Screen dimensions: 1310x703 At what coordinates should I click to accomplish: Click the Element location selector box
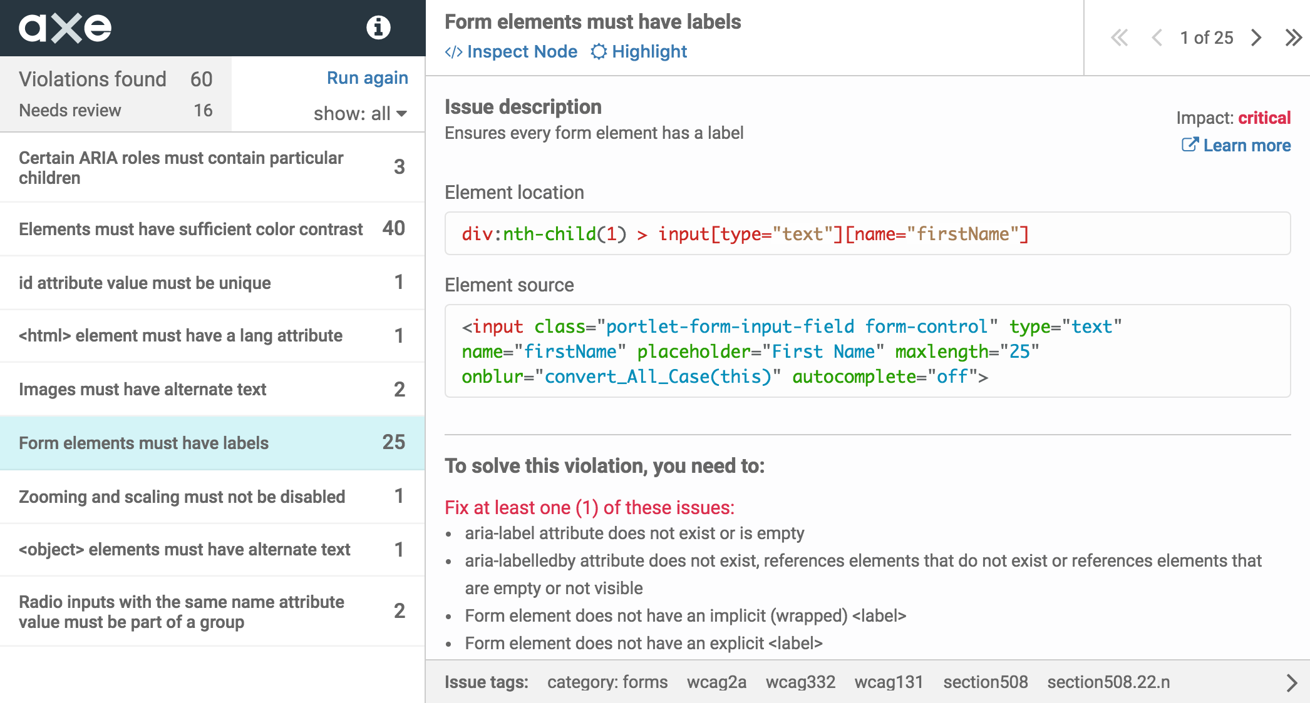tap(867, 234)
